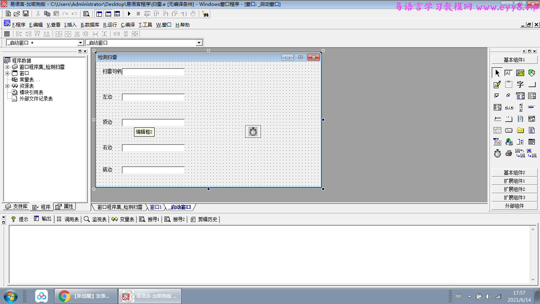Pick the timer stopwatch icon in palette
The width and height of the screenshot is (540, 304).
(497, 153)
